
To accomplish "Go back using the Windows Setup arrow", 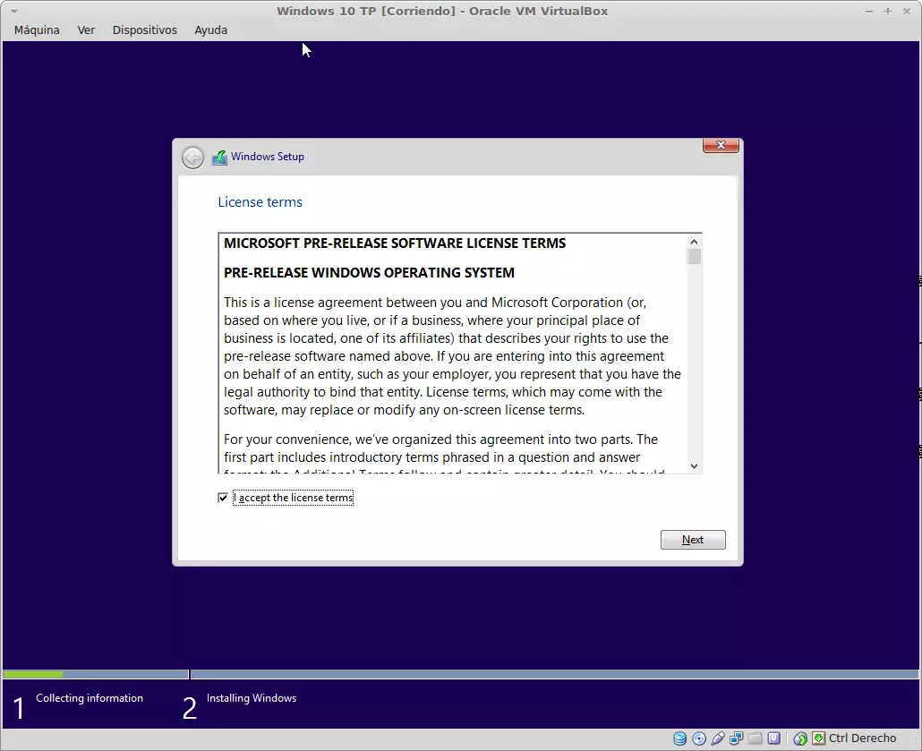I will point(192,158).
